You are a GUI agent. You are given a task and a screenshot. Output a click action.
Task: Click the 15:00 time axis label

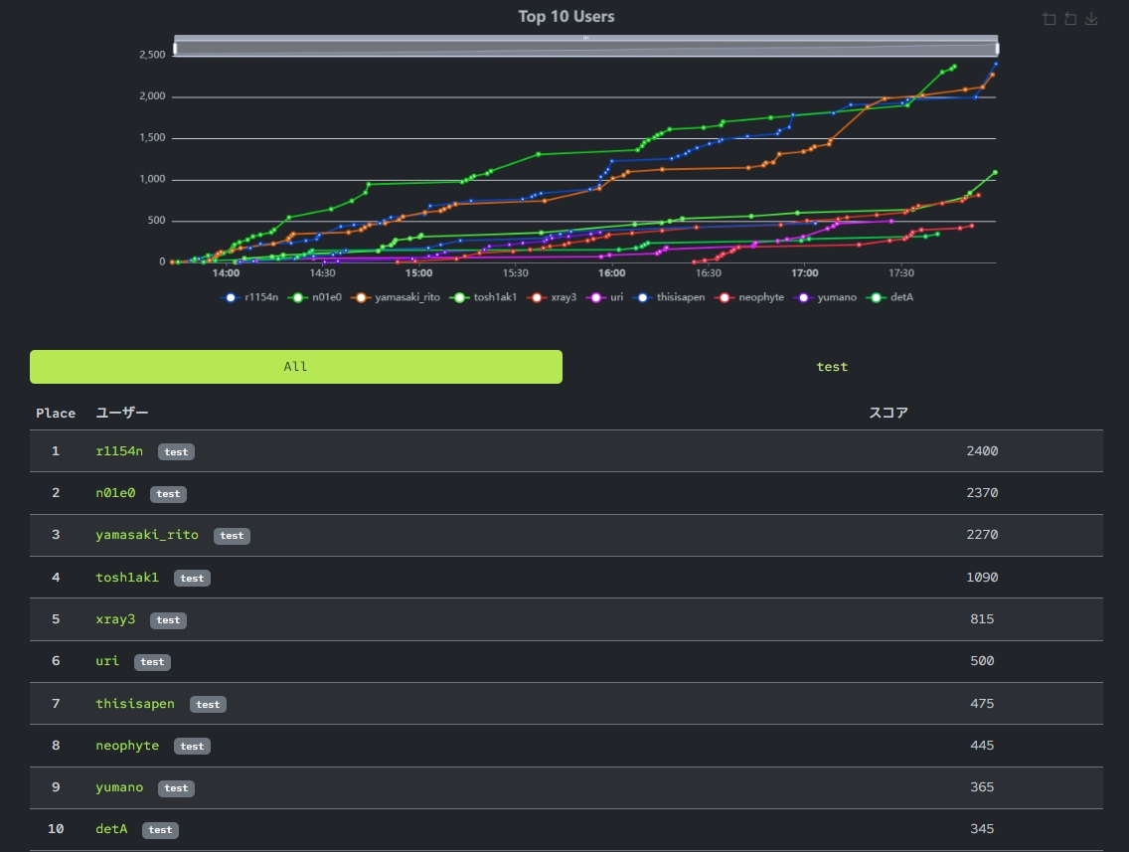(x=419, y=273)
